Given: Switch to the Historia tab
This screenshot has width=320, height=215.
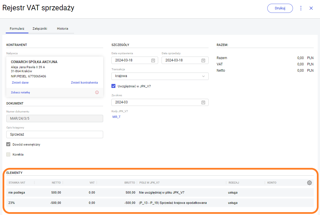Looking at the screenshot, I should click(62, 29).
